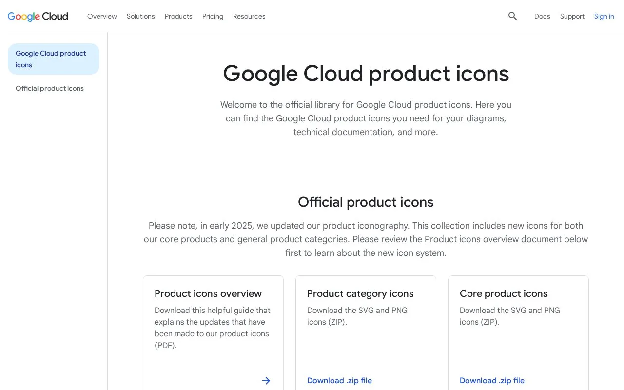Click the early 2025 iconography update note
The width and height of the screenshot is (624, 390).
366,239
